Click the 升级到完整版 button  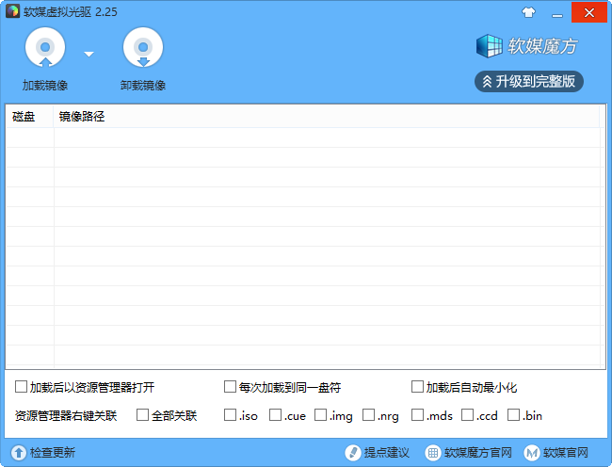click(529, 82)
